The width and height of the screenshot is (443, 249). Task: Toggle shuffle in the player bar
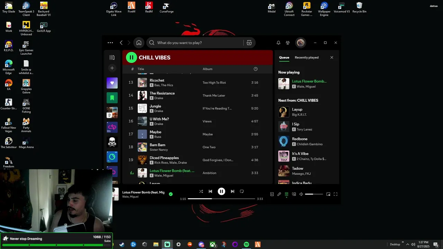[201, 191]
